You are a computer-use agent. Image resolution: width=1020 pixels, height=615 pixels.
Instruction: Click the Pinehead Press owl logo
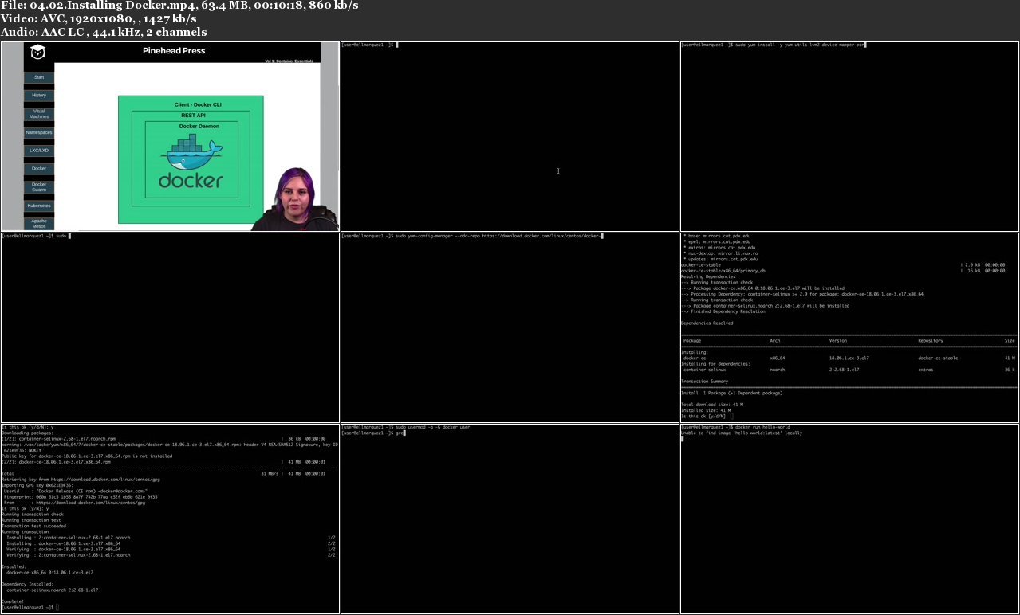(37, 53)
